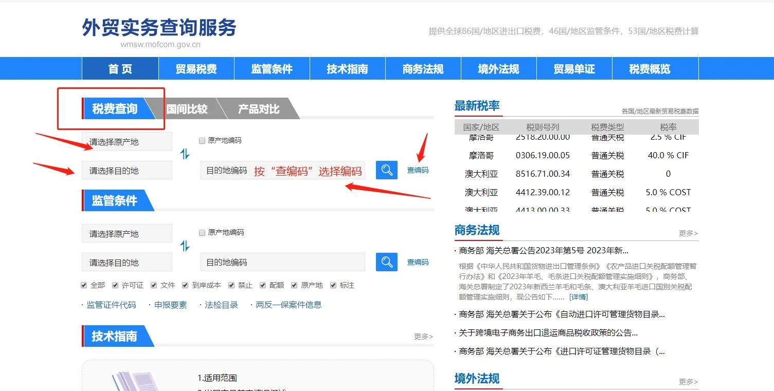Click 查编码 link in 税费查询

coord(418,170)
